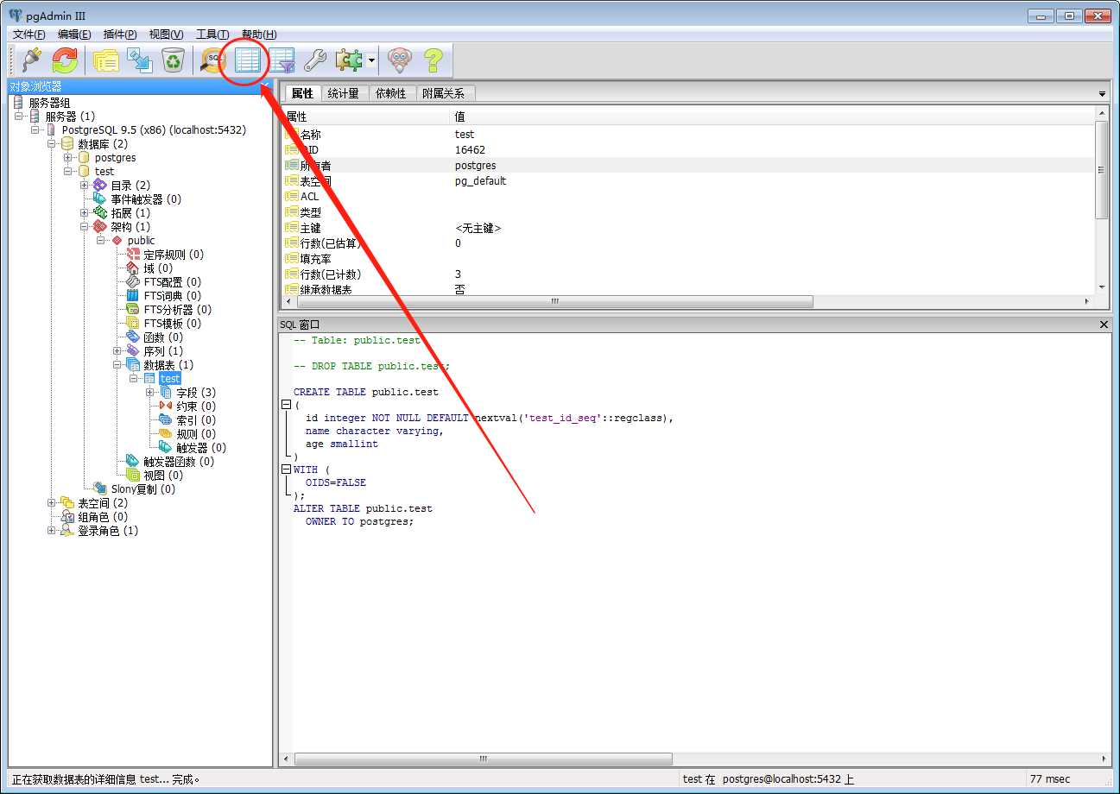Open filtered data view with the funnel grid icon
Viewport: 1120px width, 794px height.
pos(282,60)
